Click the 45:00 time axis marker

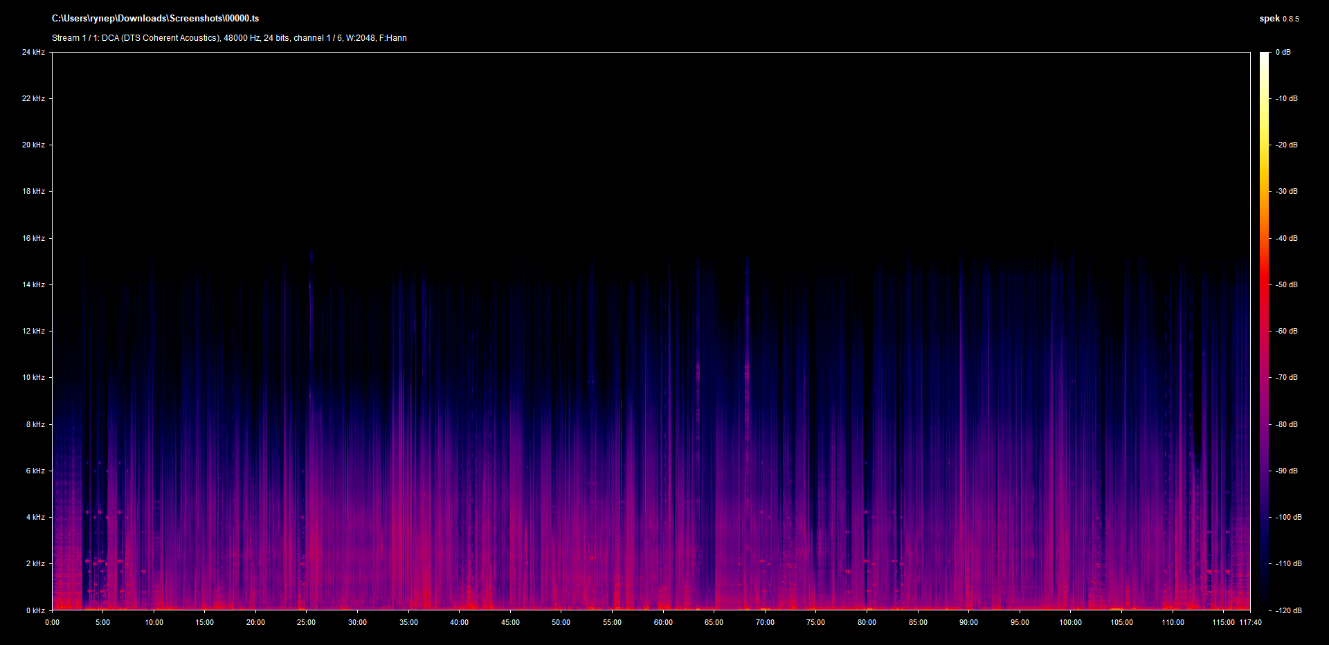tap(510, 622)
